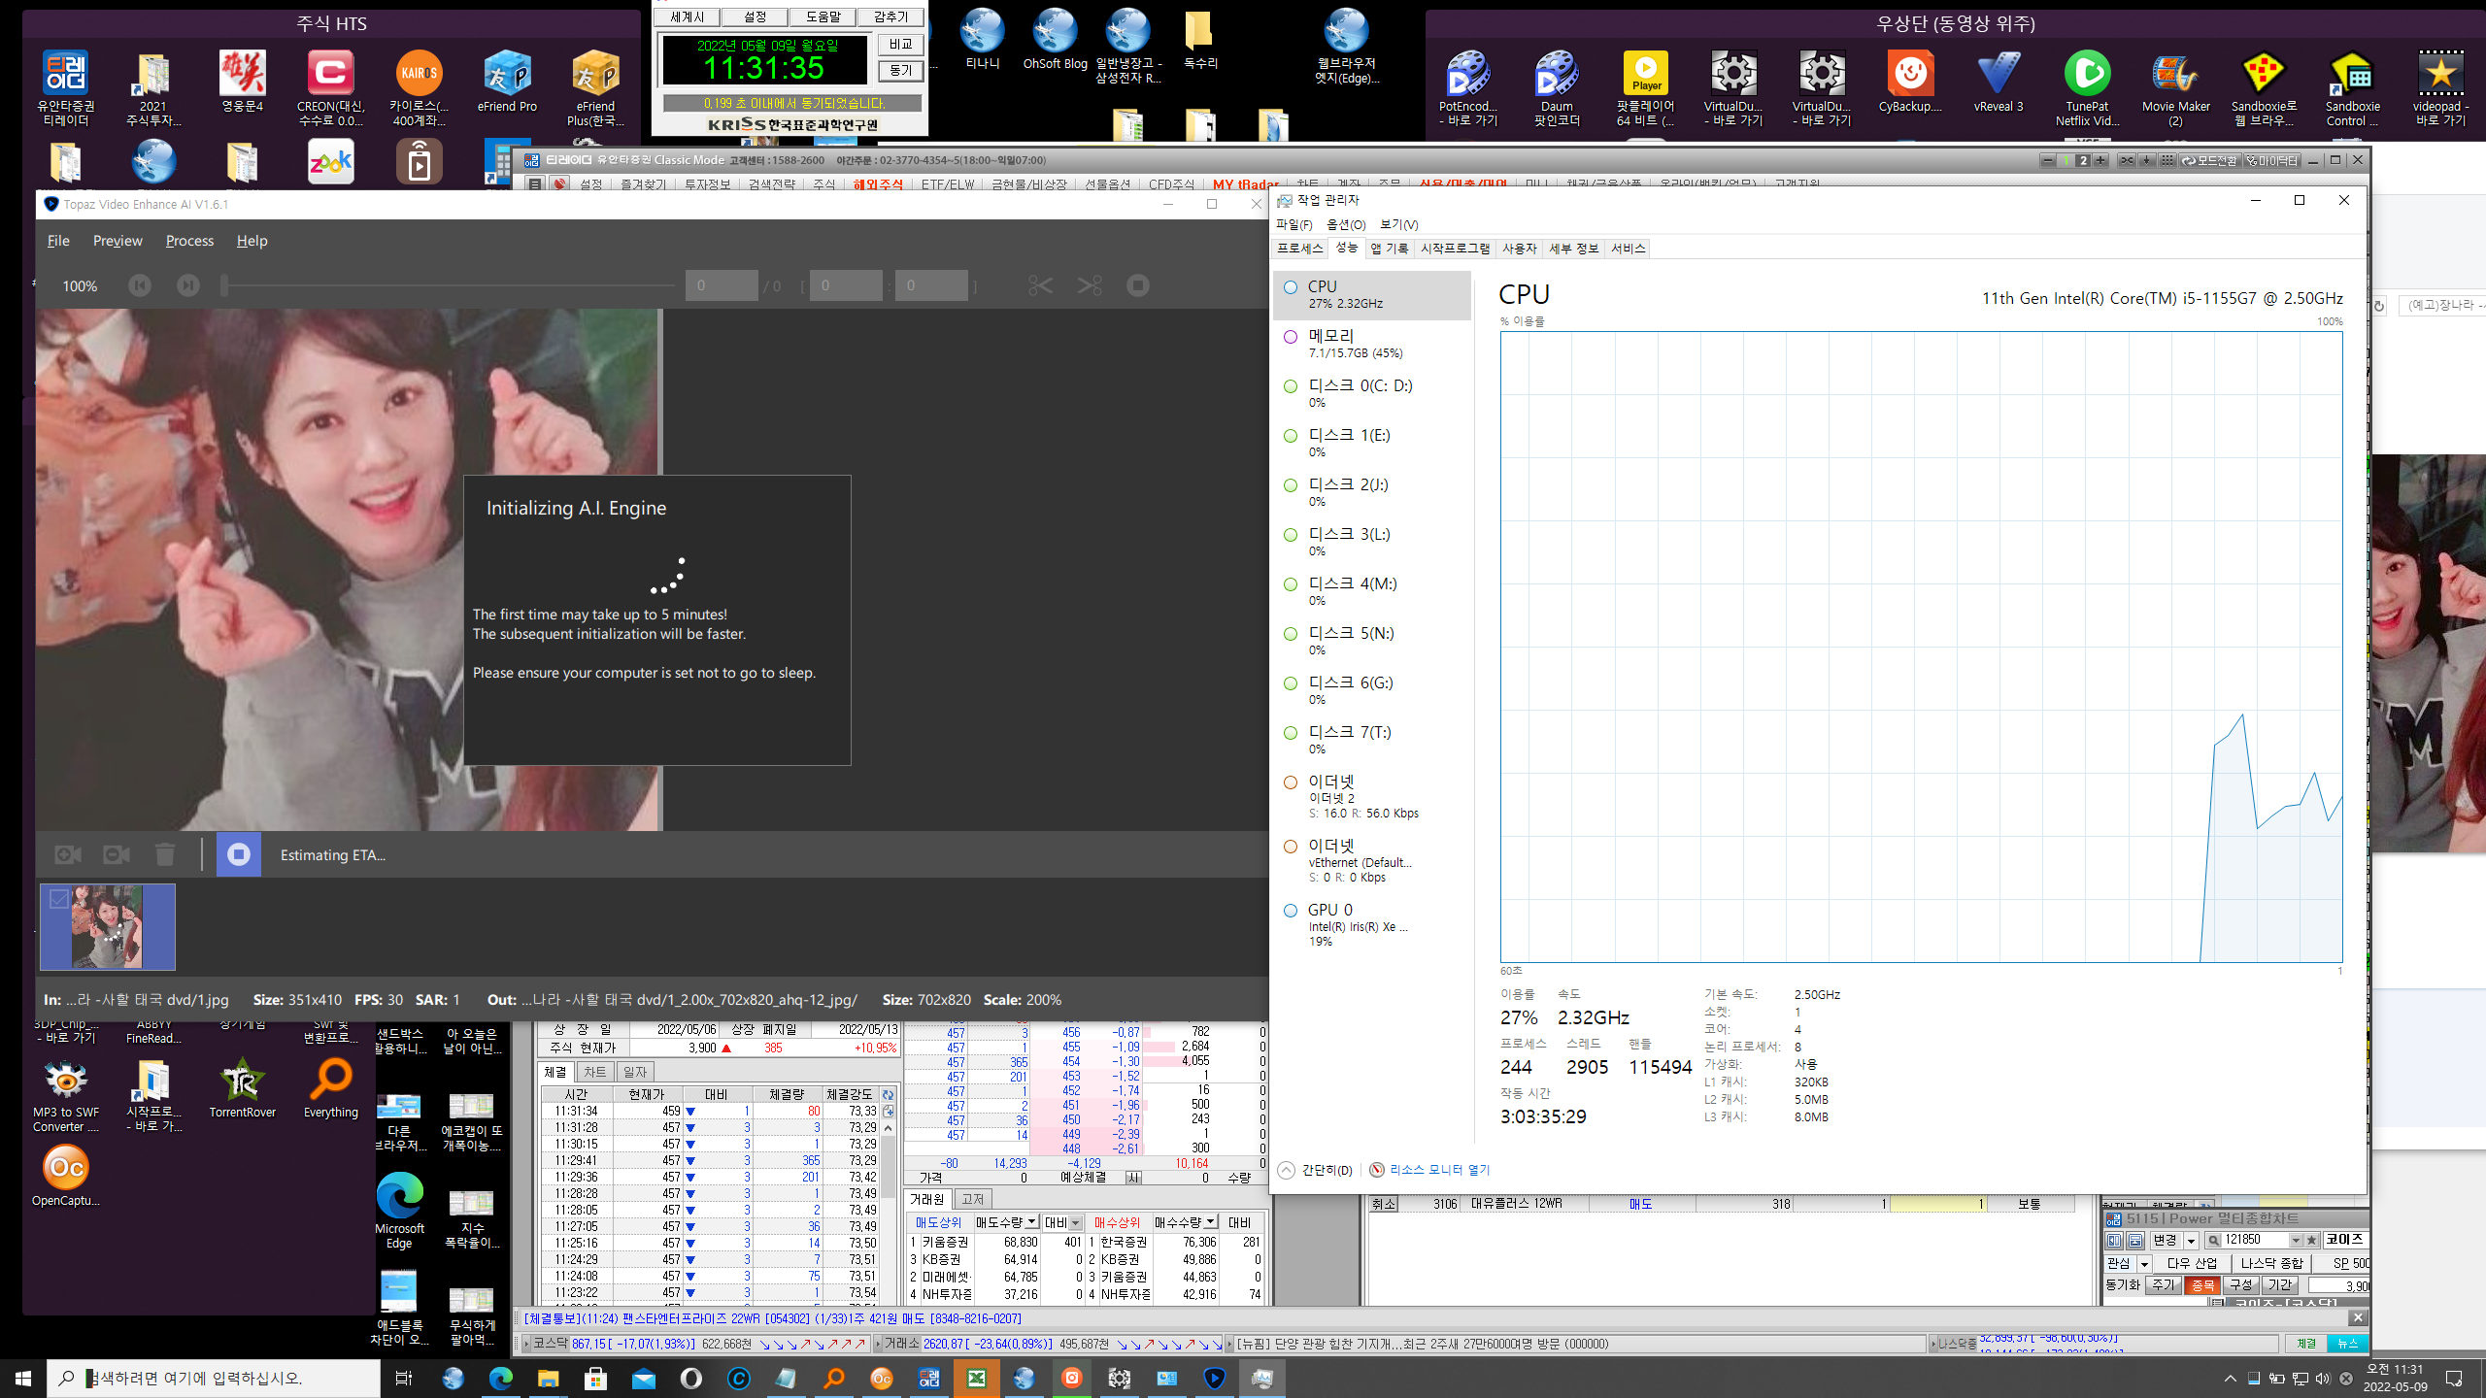
Task: Click the trash delete icon in Topaz
Action: point(165,854)
